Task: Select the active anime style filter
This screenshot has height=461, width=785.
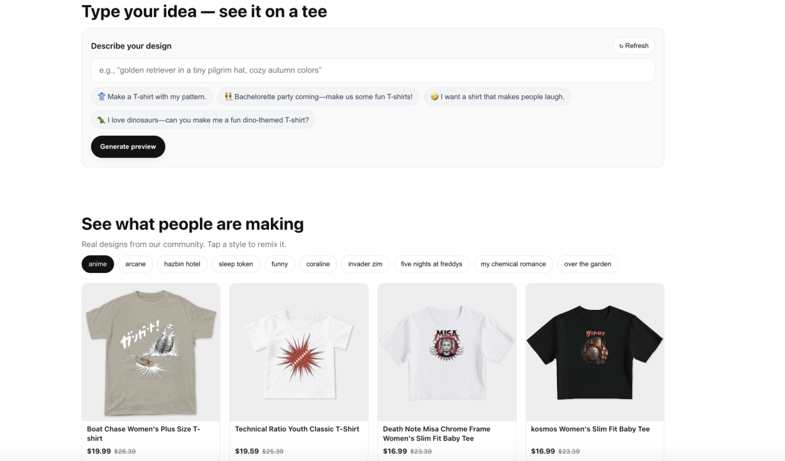Action: click(x=97, y=263)
